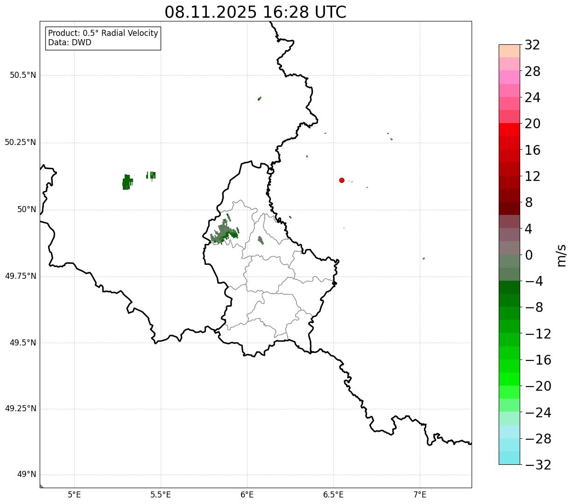
Task: Pick the positive 12 colorbar tick label
Action: pos(532,176)
